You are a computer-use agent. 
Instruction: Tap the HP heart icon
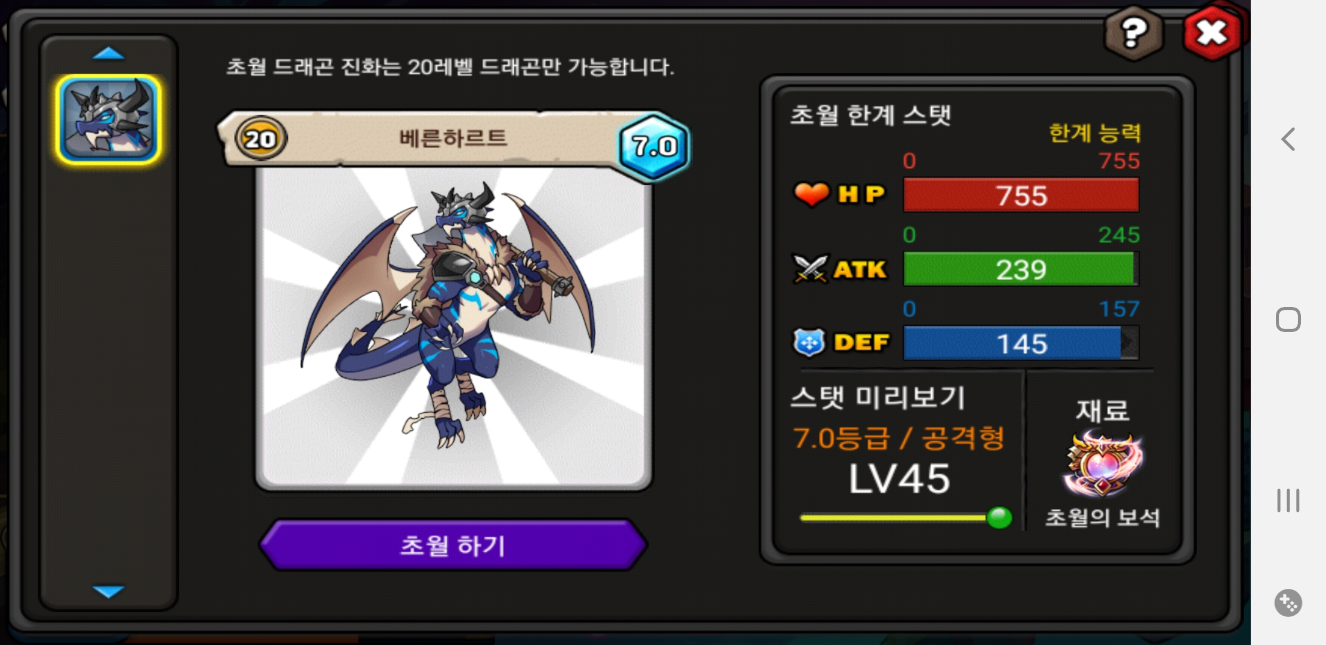(x=811, y=194)
